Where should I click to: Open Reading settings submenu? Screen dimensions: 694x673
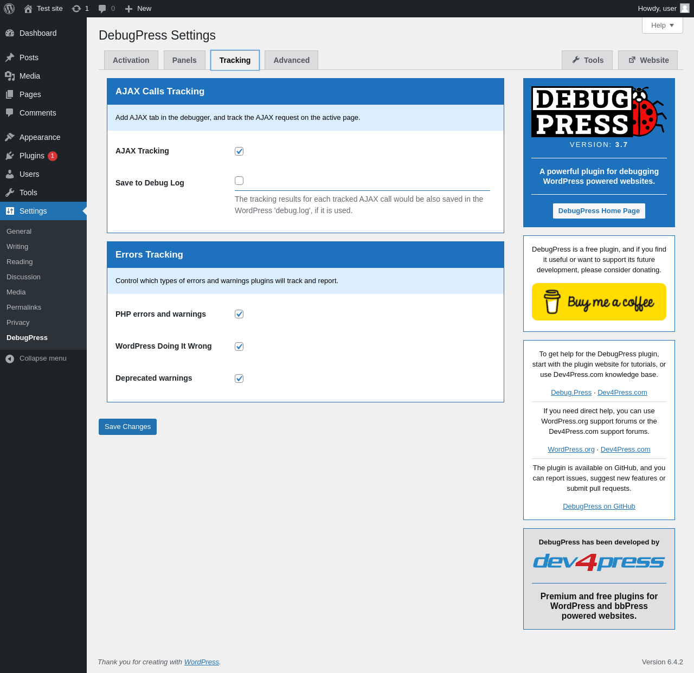[x=20, y=261]
